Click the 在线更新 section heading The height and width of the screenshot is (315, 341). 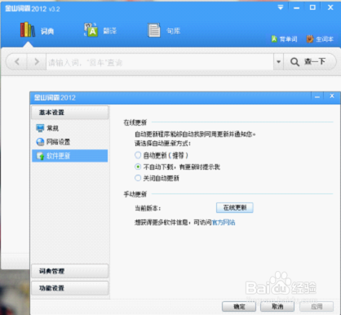(x=135, y=122)
